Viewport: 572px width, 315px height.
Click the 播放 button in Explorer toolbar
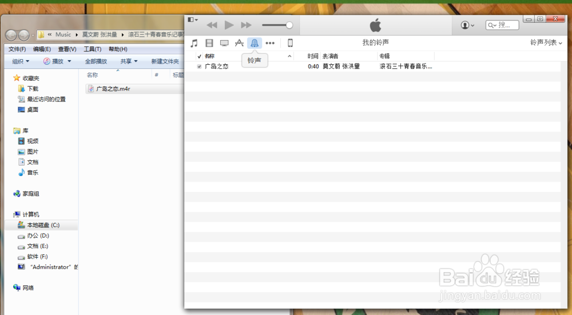(54, 61)
